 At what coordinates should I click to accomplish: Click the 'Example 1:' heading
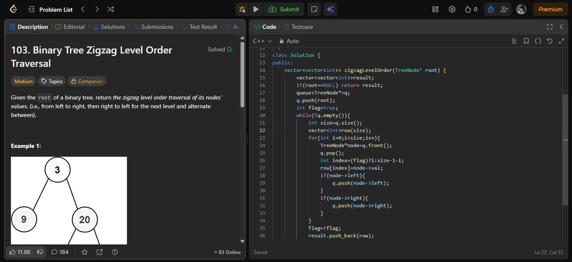[x=26, y=146]
